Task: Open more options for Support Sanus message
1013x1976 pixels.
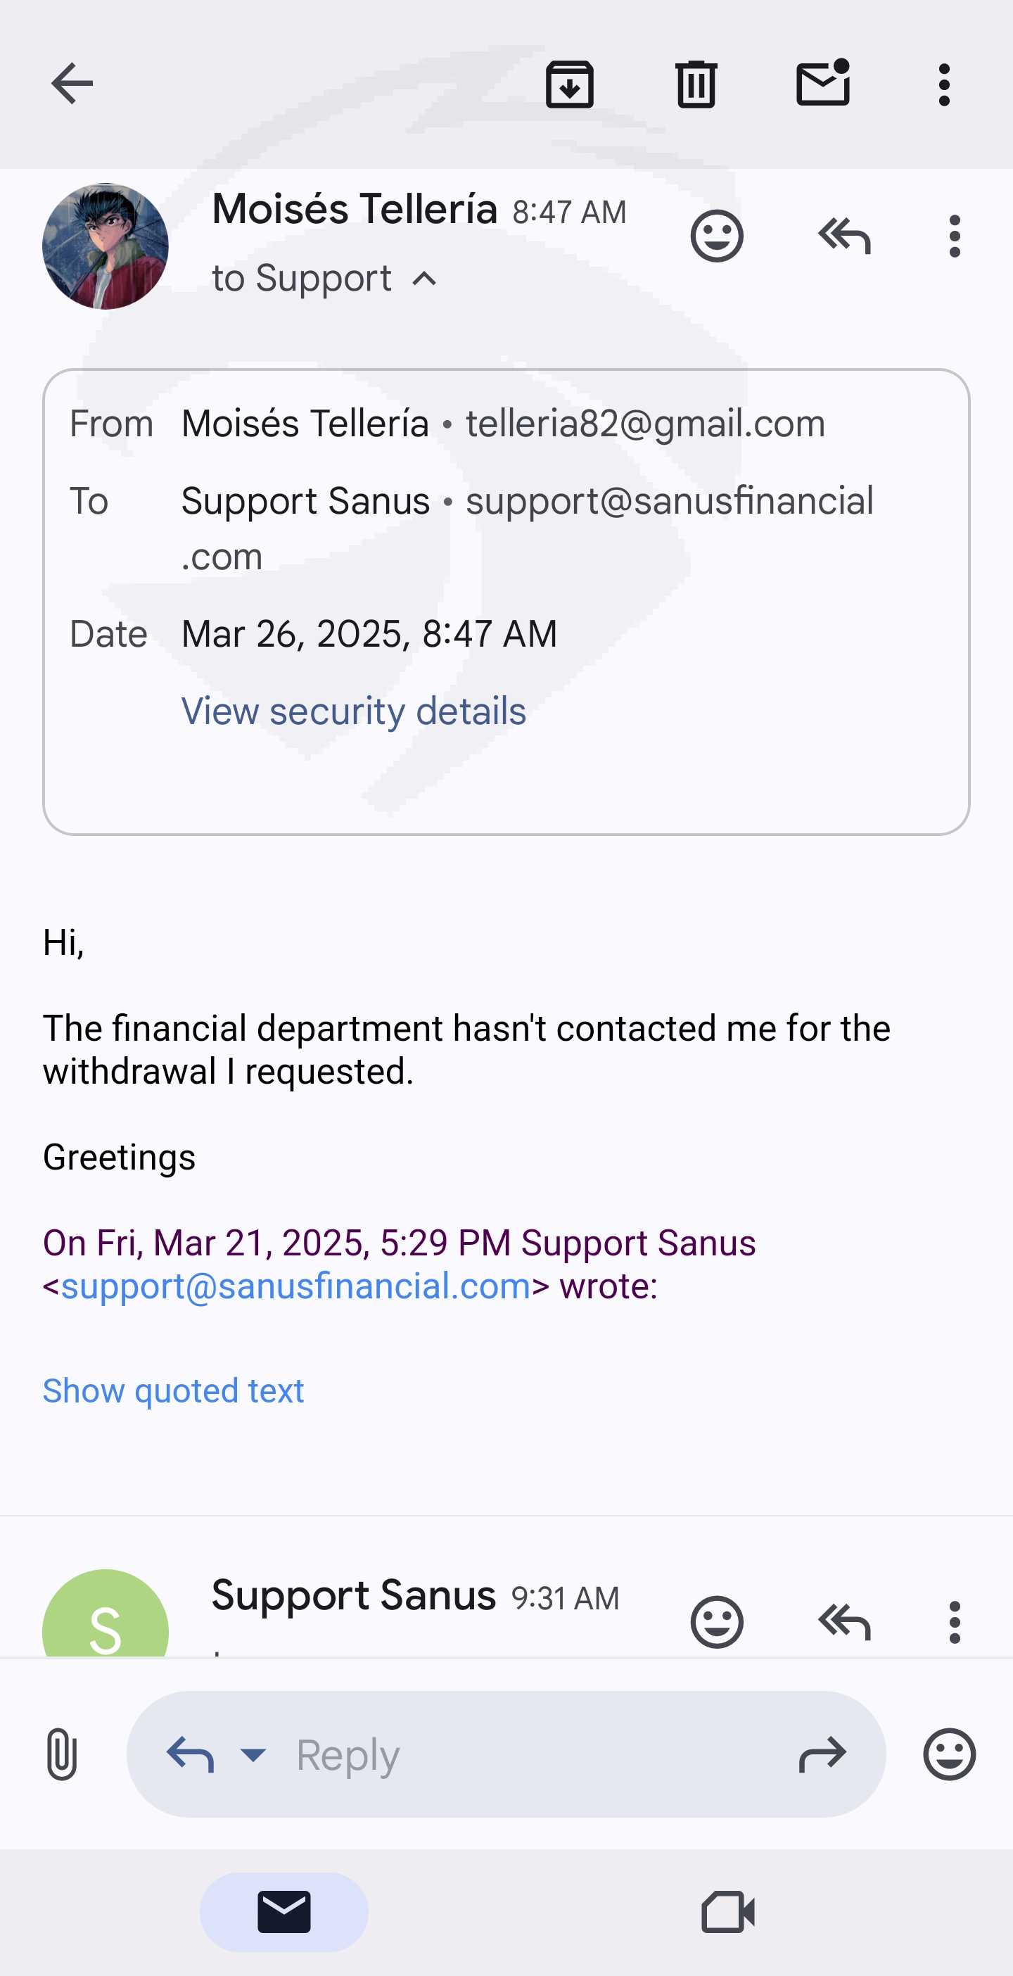Action: (954, 1621)
